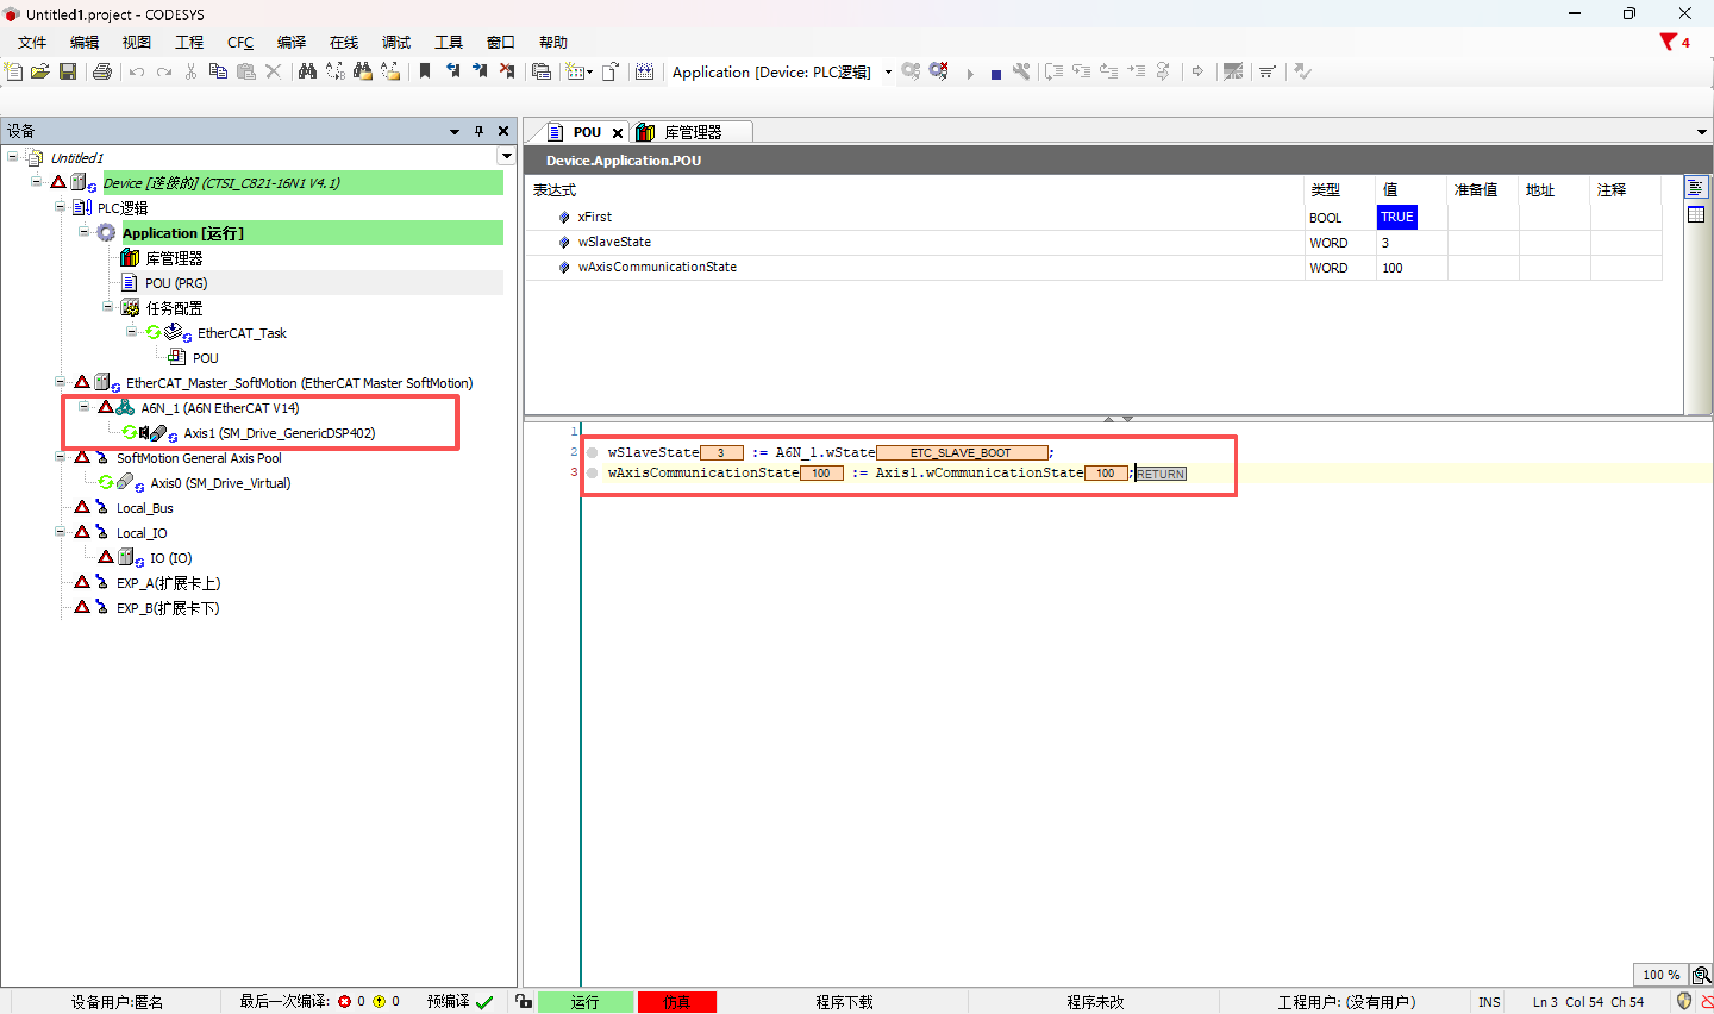Viewport: 1714px width, 1014px height.
Task: Select Axis0 (SM_Drive_Virtual) tree item
Action: tap(220, 483)
